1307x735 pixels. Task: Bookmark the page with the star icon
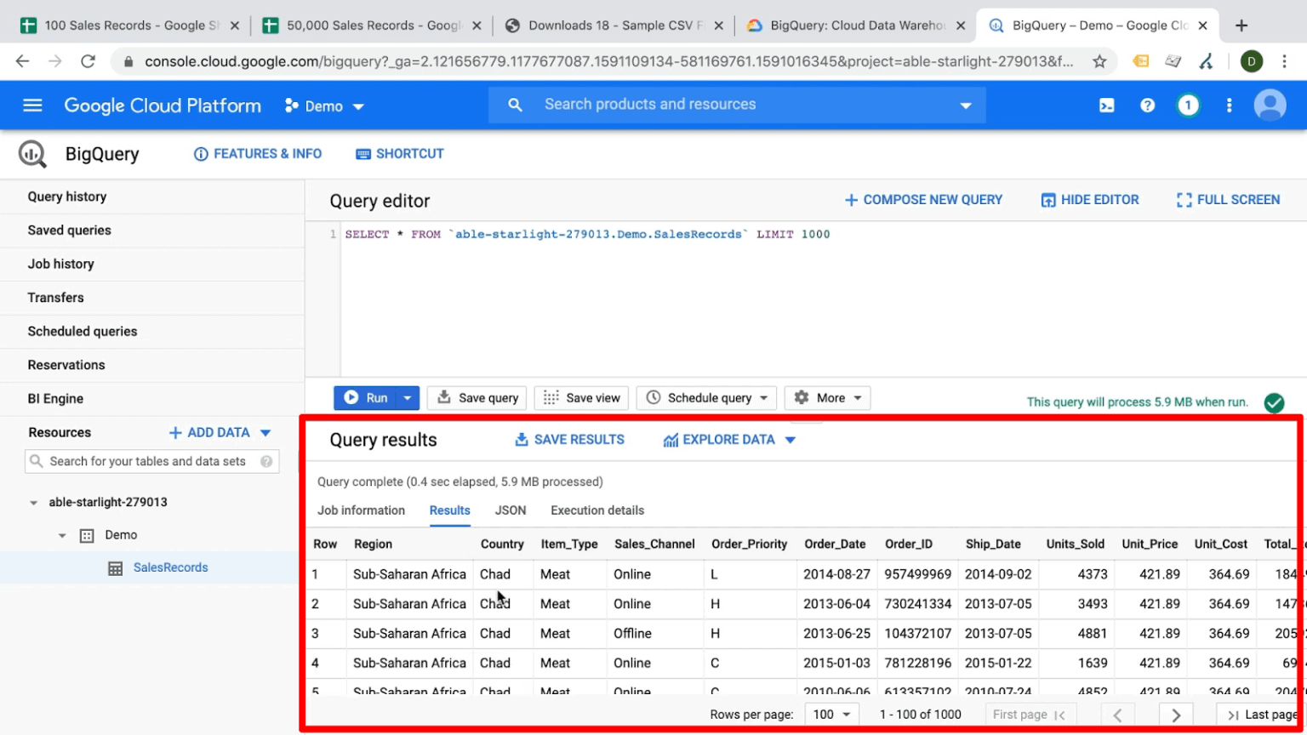1099,60
